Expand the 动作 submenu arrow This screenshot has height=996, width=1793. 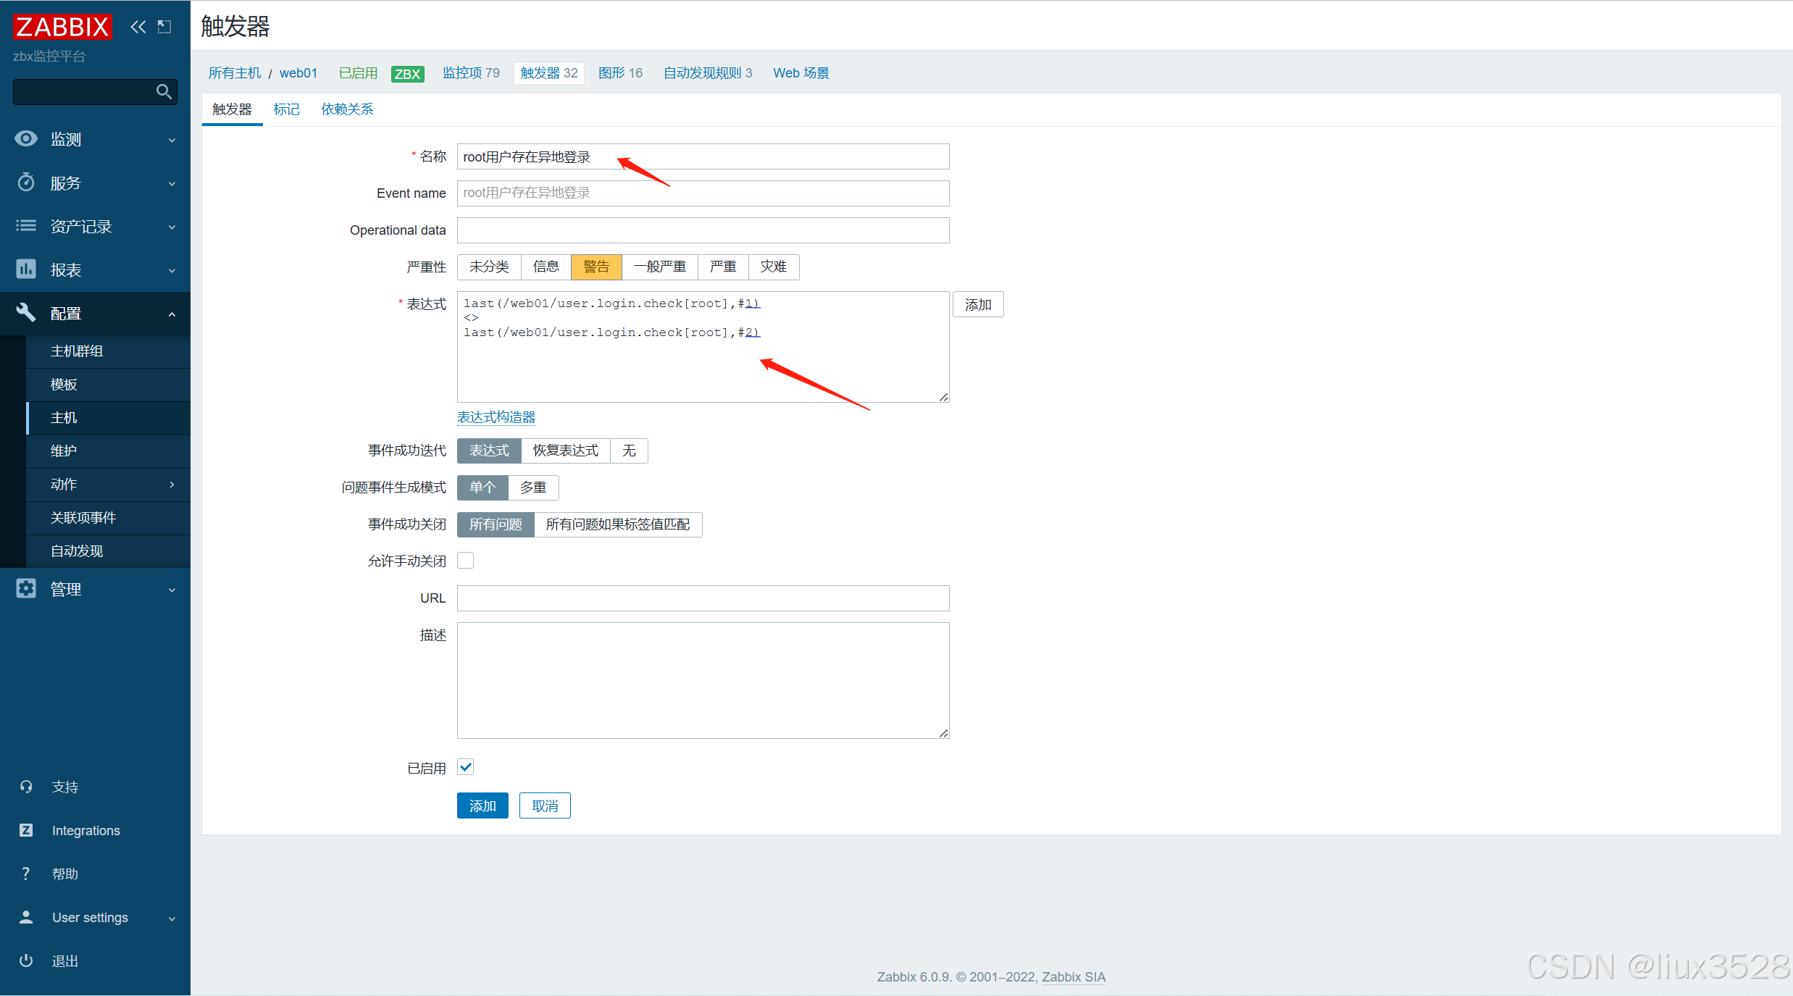[x=172, y=484]
